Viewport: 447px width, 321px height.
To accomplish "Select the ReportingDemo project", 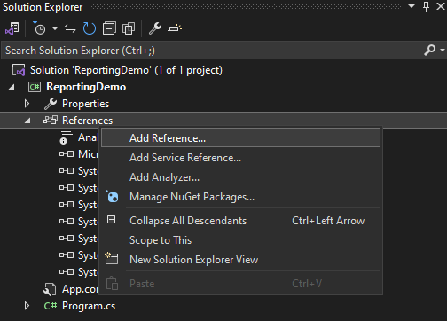I will [86, 87].
